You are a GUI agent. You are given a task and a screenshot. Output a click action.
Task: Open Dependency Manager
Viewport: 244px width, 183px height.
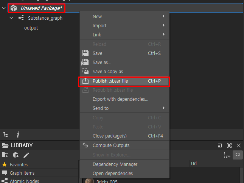point(124,164)
